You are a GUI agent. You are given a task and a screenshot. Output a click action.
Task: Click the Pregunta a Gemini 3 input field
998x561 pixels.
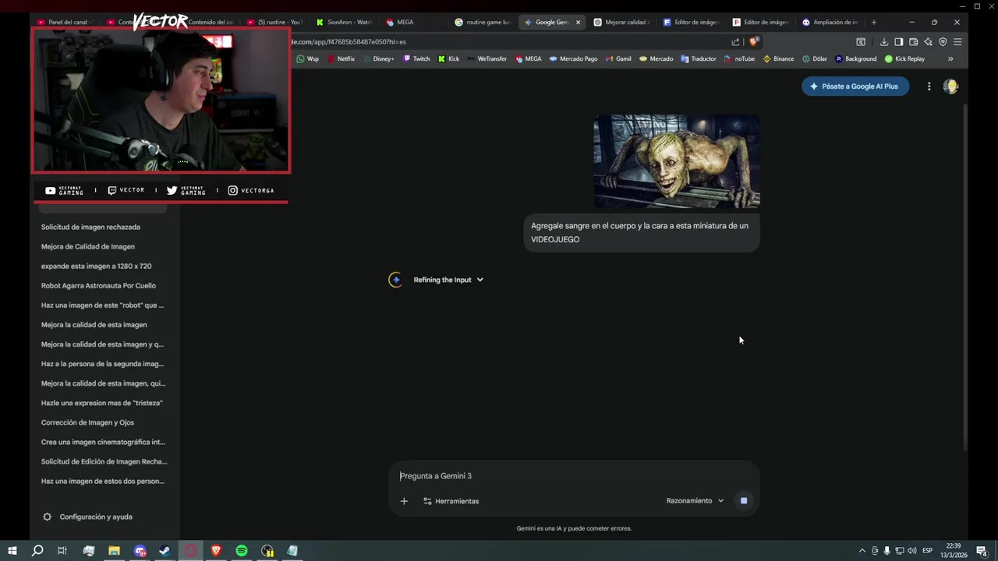574,476
